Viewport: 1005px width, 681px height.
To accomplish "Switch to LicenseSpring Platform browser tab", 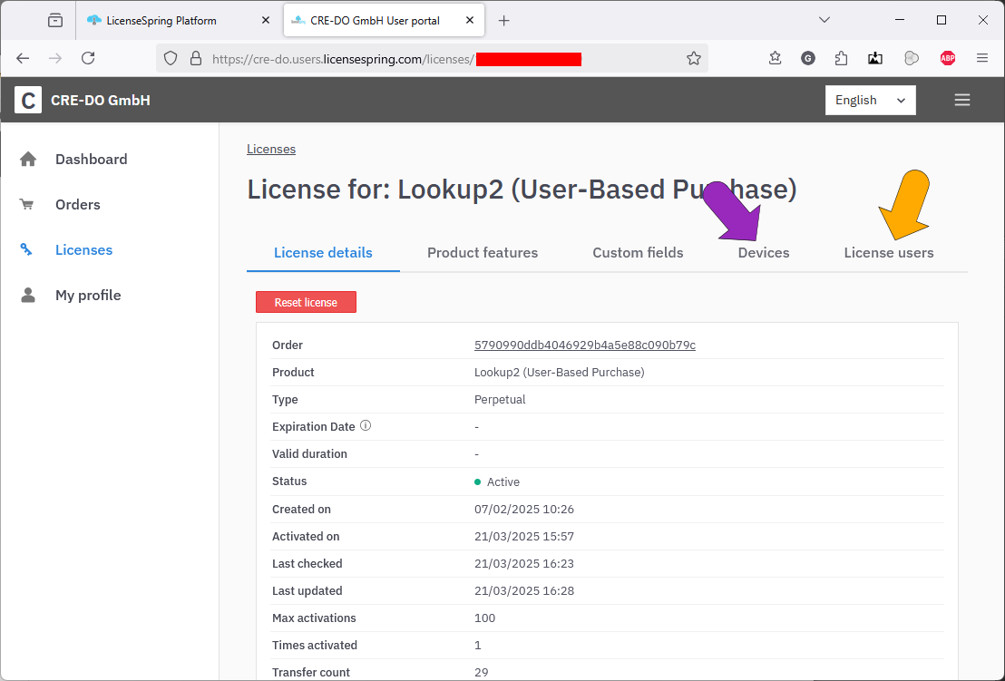I will 179,21.
